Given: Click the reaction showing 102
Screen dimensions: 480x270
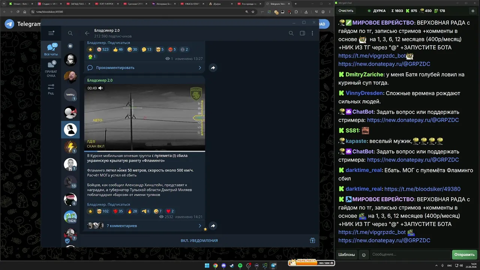Looking at the screenshot, I should tap(102, 211).
